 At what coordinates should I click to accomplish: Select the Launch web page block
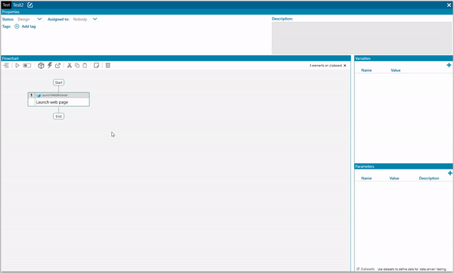pos(59,99)
